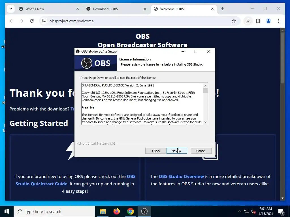Click the license text scrollbar thumb

[205, 90]
